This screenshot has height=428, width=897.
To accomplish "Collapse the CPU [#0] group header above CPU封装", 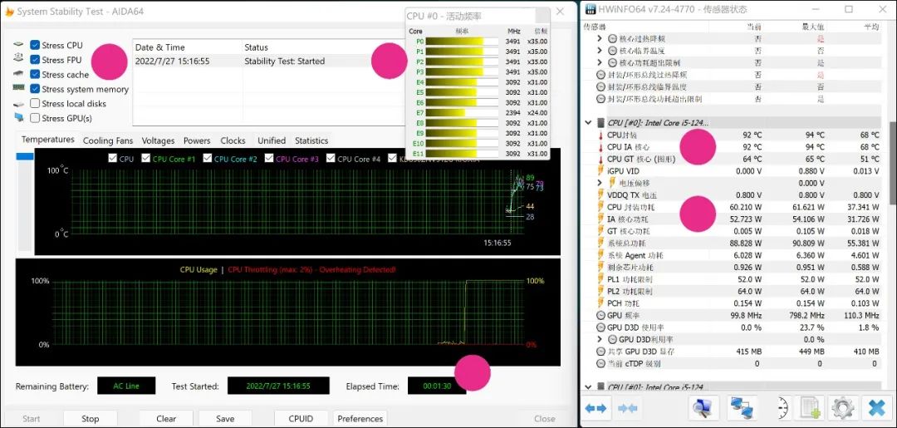I will coord(588,122).
